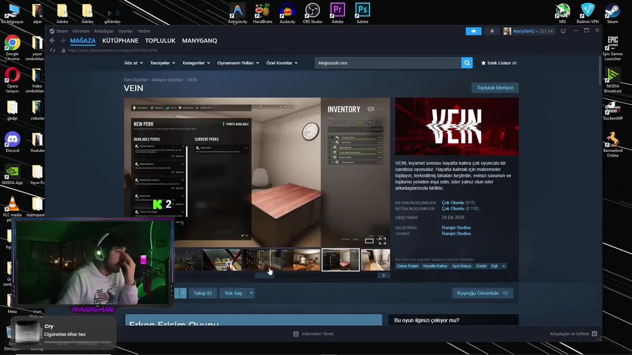Screen dimensions: 632x355
Task: Open the Oyunlar menu
Action: (125, 31)
